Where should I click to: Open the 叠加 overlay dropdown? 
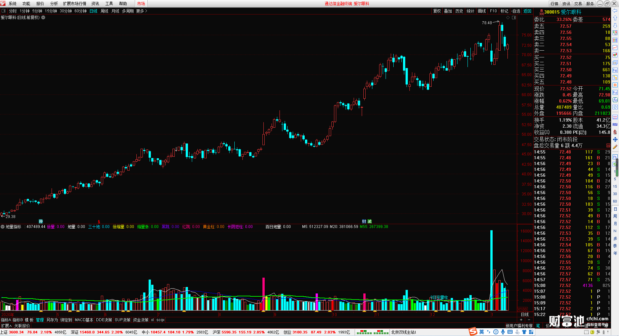(x=448, y=11)
